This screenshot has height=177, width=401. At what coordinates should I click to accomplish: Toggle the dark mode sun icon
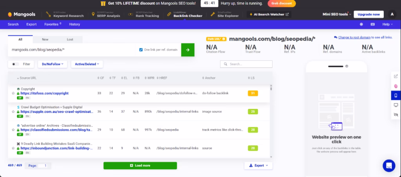pos(361,24)
